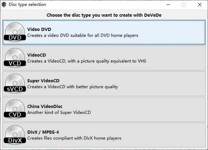Screen dimensions: 208x150
Task: Click the DivX disc icon
Action: pos(15,135)
